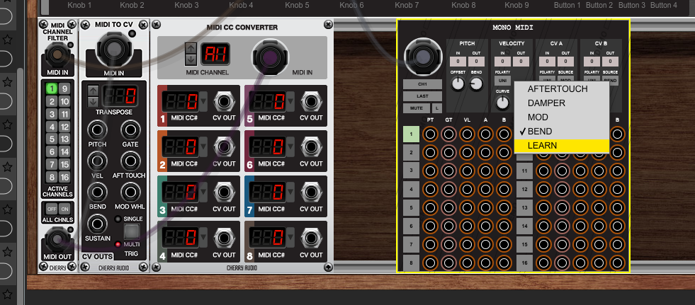Click the CV OUT jack of converter slot 1
Viewport: 695px width, 305px height.
point(225,102)
